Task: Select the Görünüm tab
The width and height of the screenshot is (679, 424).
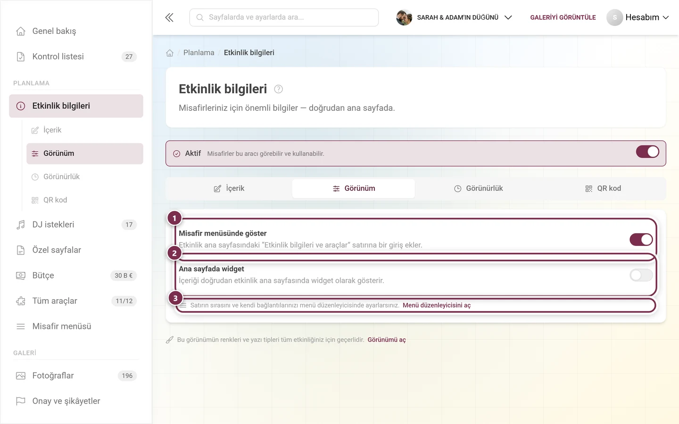Action: pos(354,188)
